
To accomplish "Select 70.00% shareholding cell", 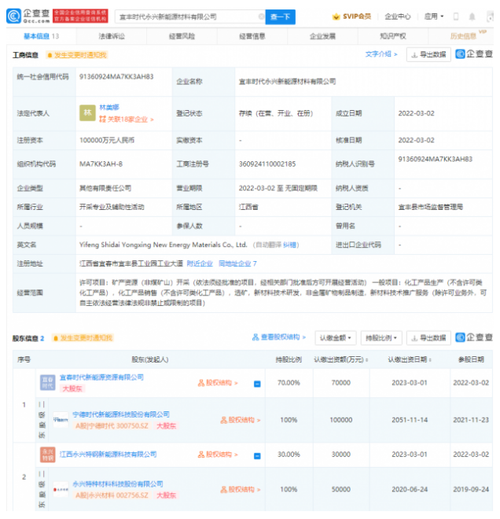I will coord(289,383).
